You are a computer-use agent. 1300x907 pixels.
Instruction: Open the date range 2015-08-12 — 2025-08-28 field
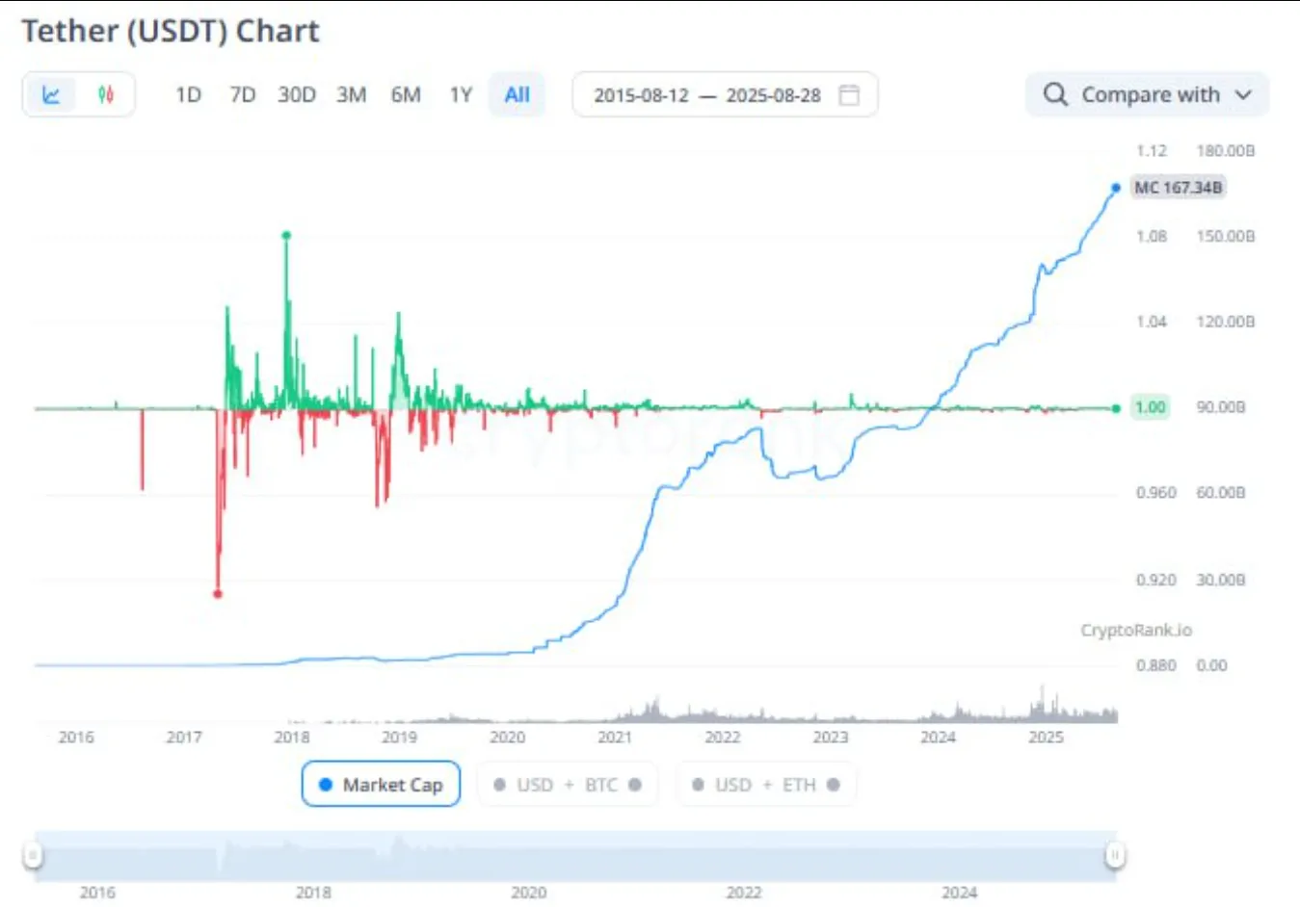pyautogui.click(x=706, y=94)
